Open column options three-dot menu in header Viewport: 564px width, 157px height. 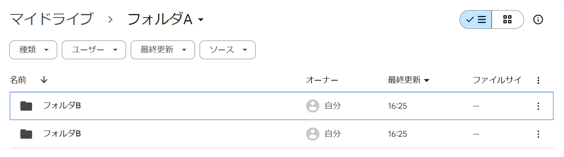click(x=538, y=81)
